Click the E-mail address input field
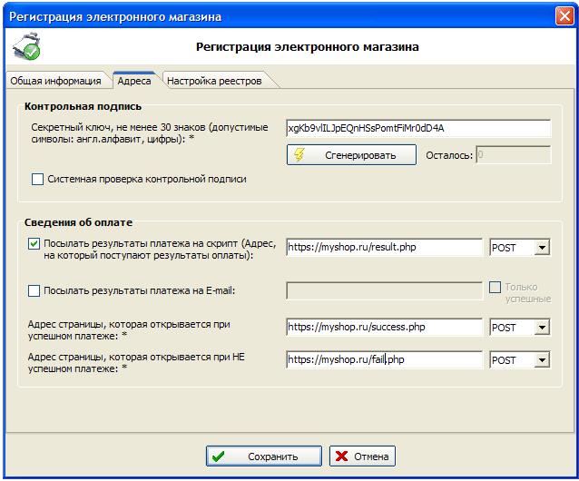The image size is (579, 481). (383, 291)
